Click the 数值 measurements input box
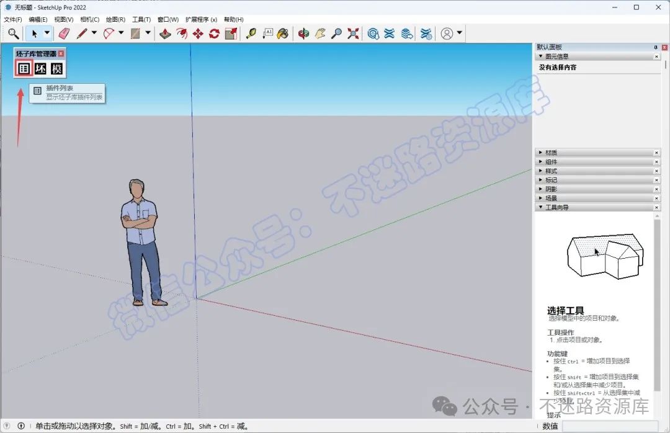 (x=610, y=426)
